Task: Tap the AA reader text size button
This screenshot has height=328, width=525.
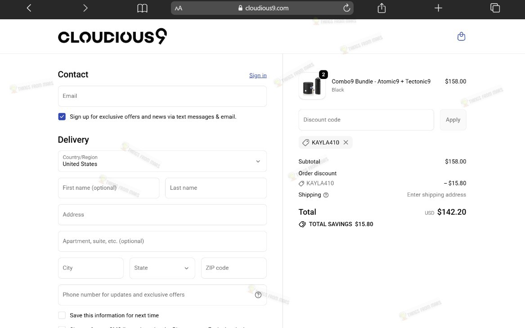Action: (179, 8)
